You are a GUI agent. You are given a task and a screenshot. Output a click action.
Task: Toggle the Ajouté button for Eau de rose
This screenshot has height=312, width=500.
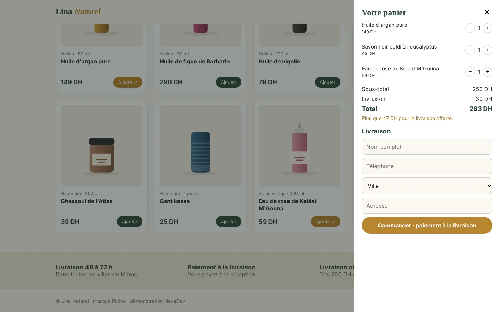[x=325, y=222]
